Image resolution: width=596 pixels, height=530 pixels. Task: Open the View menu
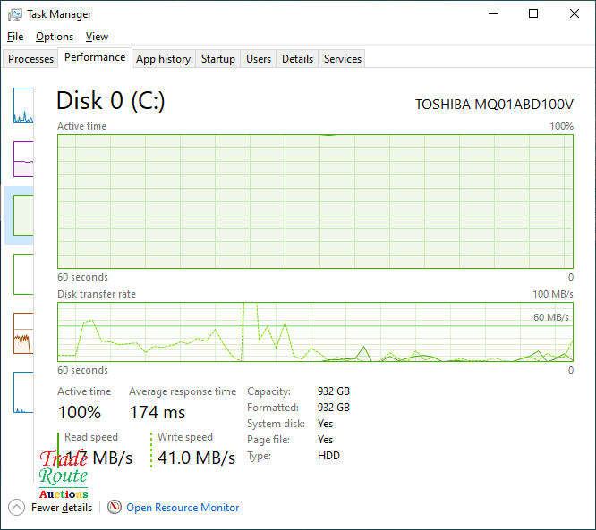tap(97, 37)
